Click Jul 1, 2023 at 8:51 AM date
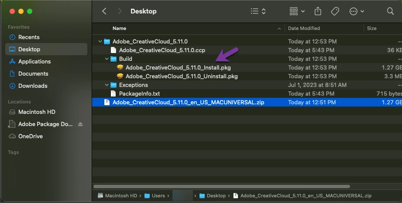402x203 pixels. coord(317,85)
